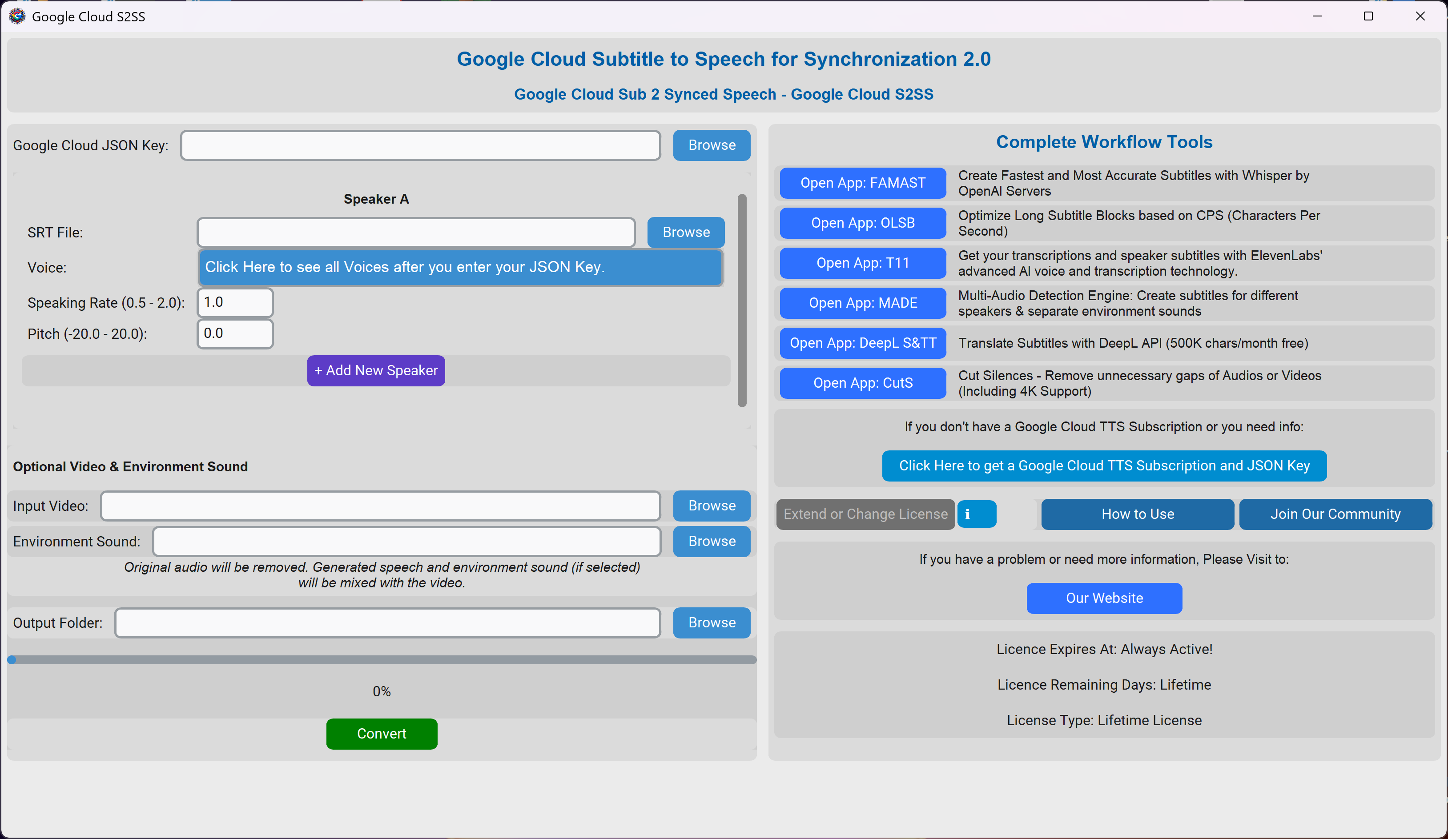The width and height of the screenshot is (1448, 839).
Task: Open the Voice selection dropdown
Action: coord(460,267)
